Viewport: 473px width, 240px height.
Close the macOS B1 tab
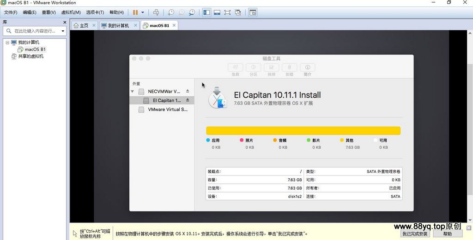[174, 25]
